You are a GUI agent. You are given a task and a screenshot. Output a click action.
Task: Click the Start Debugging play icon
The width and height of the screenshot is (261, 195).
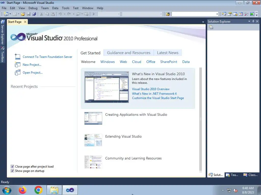pos(94,14)
